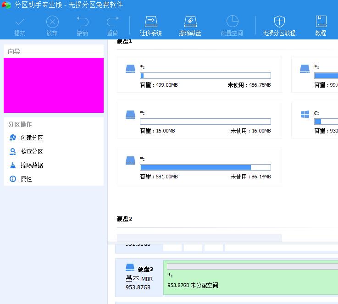Click the 擦除数据 broom icon
This screenshot has height=304, width=338.
(13, 165)
